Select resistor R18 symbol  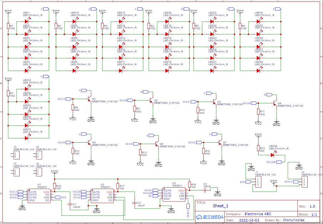click(x=189, y=185)
